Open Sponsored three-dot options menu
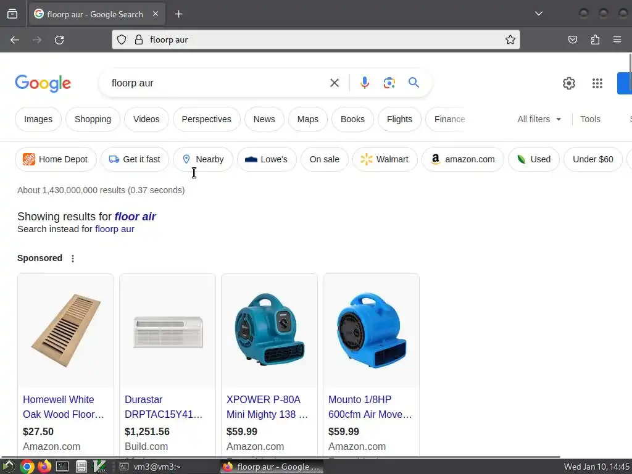This screenshot has height=474, width=632. (73, 259)
